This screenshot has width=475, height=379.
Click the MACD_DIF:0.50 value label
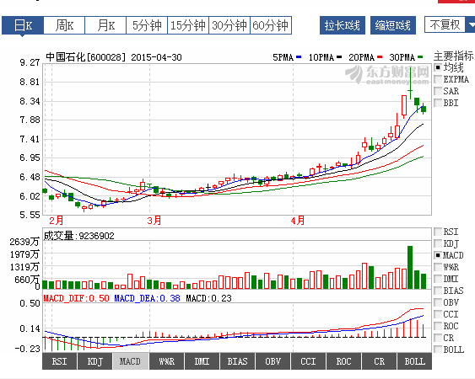point(76,298)
